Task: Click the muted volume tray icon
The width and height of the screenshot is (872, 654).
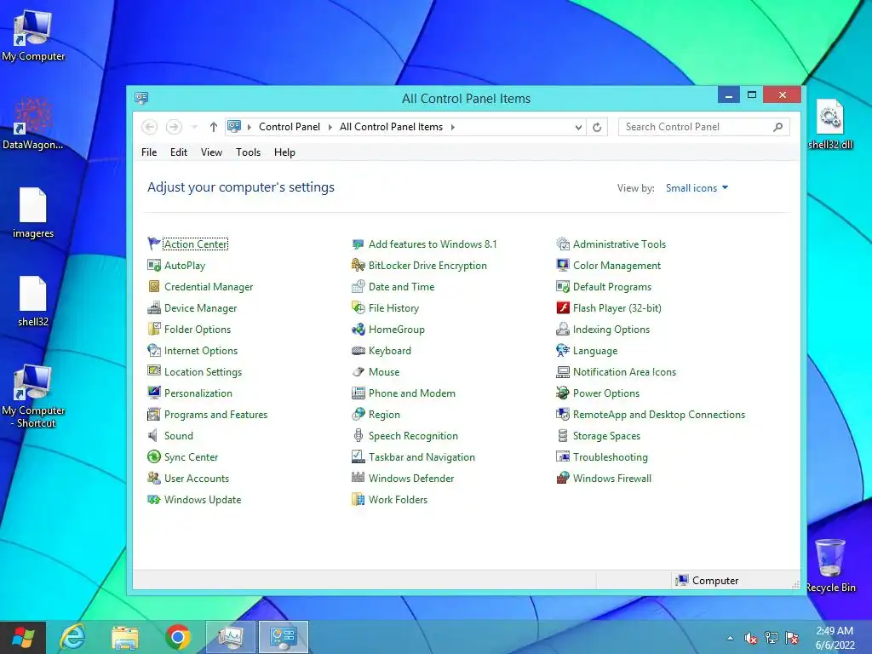Action: tap(750, 638)
